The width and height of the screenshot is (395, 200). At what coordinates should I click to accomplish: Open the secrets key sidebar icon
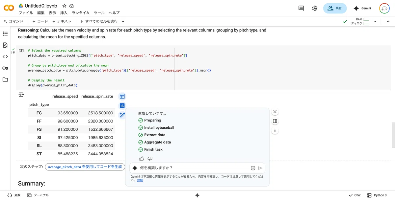5,68
